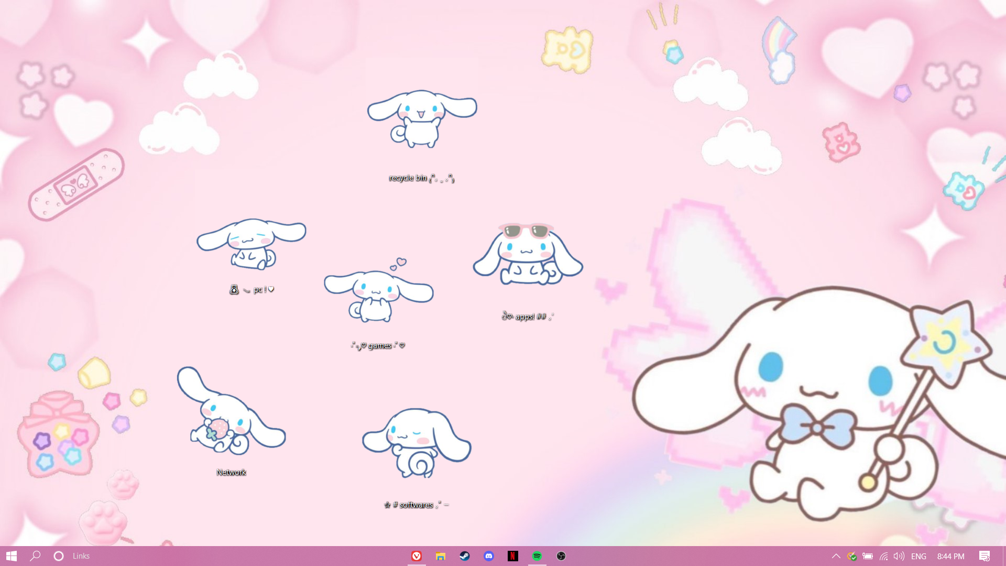Screen dimensions: 1006x566
Task: Open the games folder Cinnamoroll icon
Action: tap(378, 291)
